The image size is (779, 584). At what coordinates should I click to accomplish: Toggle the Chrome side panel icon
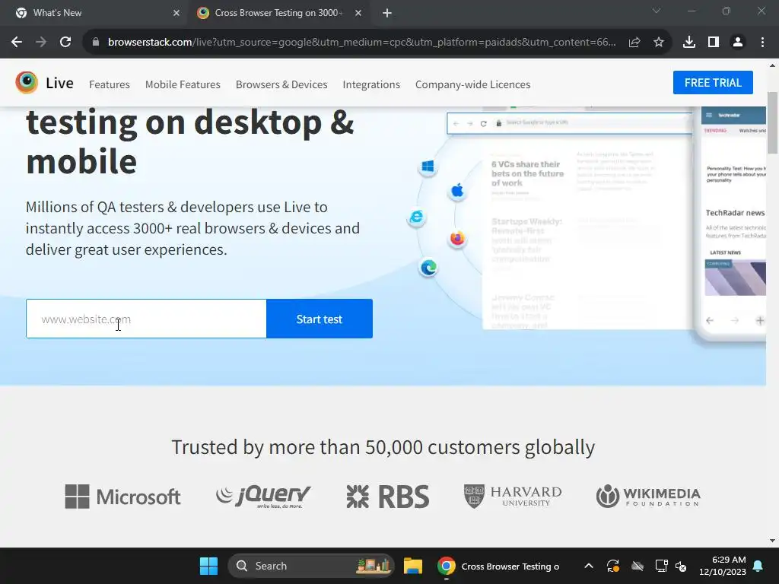714,43
